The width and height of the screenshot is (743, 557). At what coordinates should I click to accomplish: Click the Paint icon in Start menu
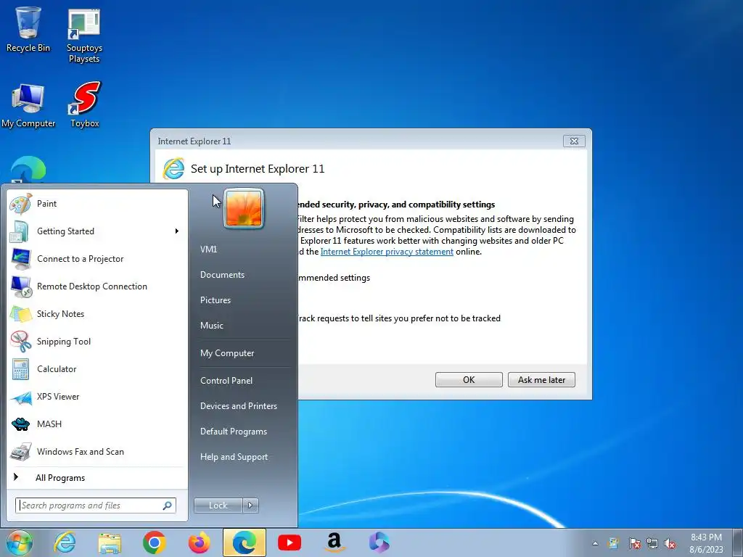coord(21,204)
